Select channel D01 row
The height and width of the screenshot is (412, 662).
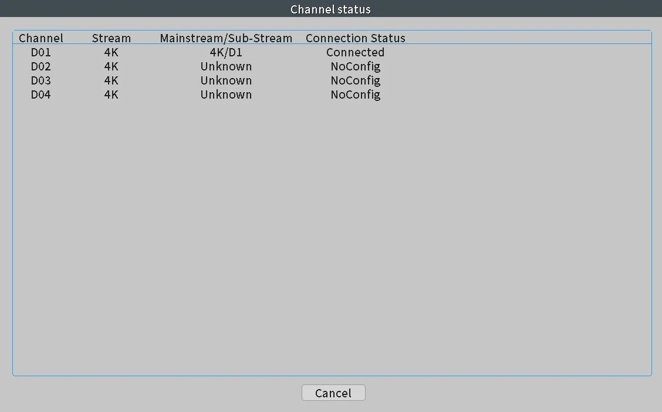coord(332,52)
